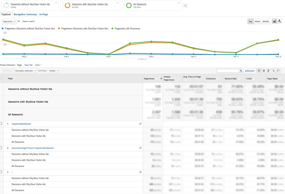Set graph interval to Week

coord(257,21)
